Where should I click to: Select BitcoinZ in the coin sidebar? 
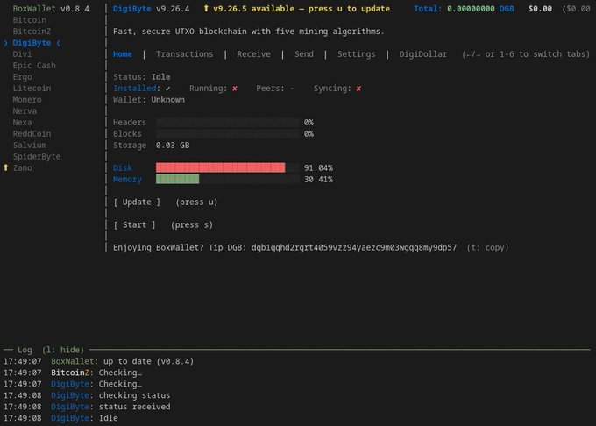tap(32, 32)
